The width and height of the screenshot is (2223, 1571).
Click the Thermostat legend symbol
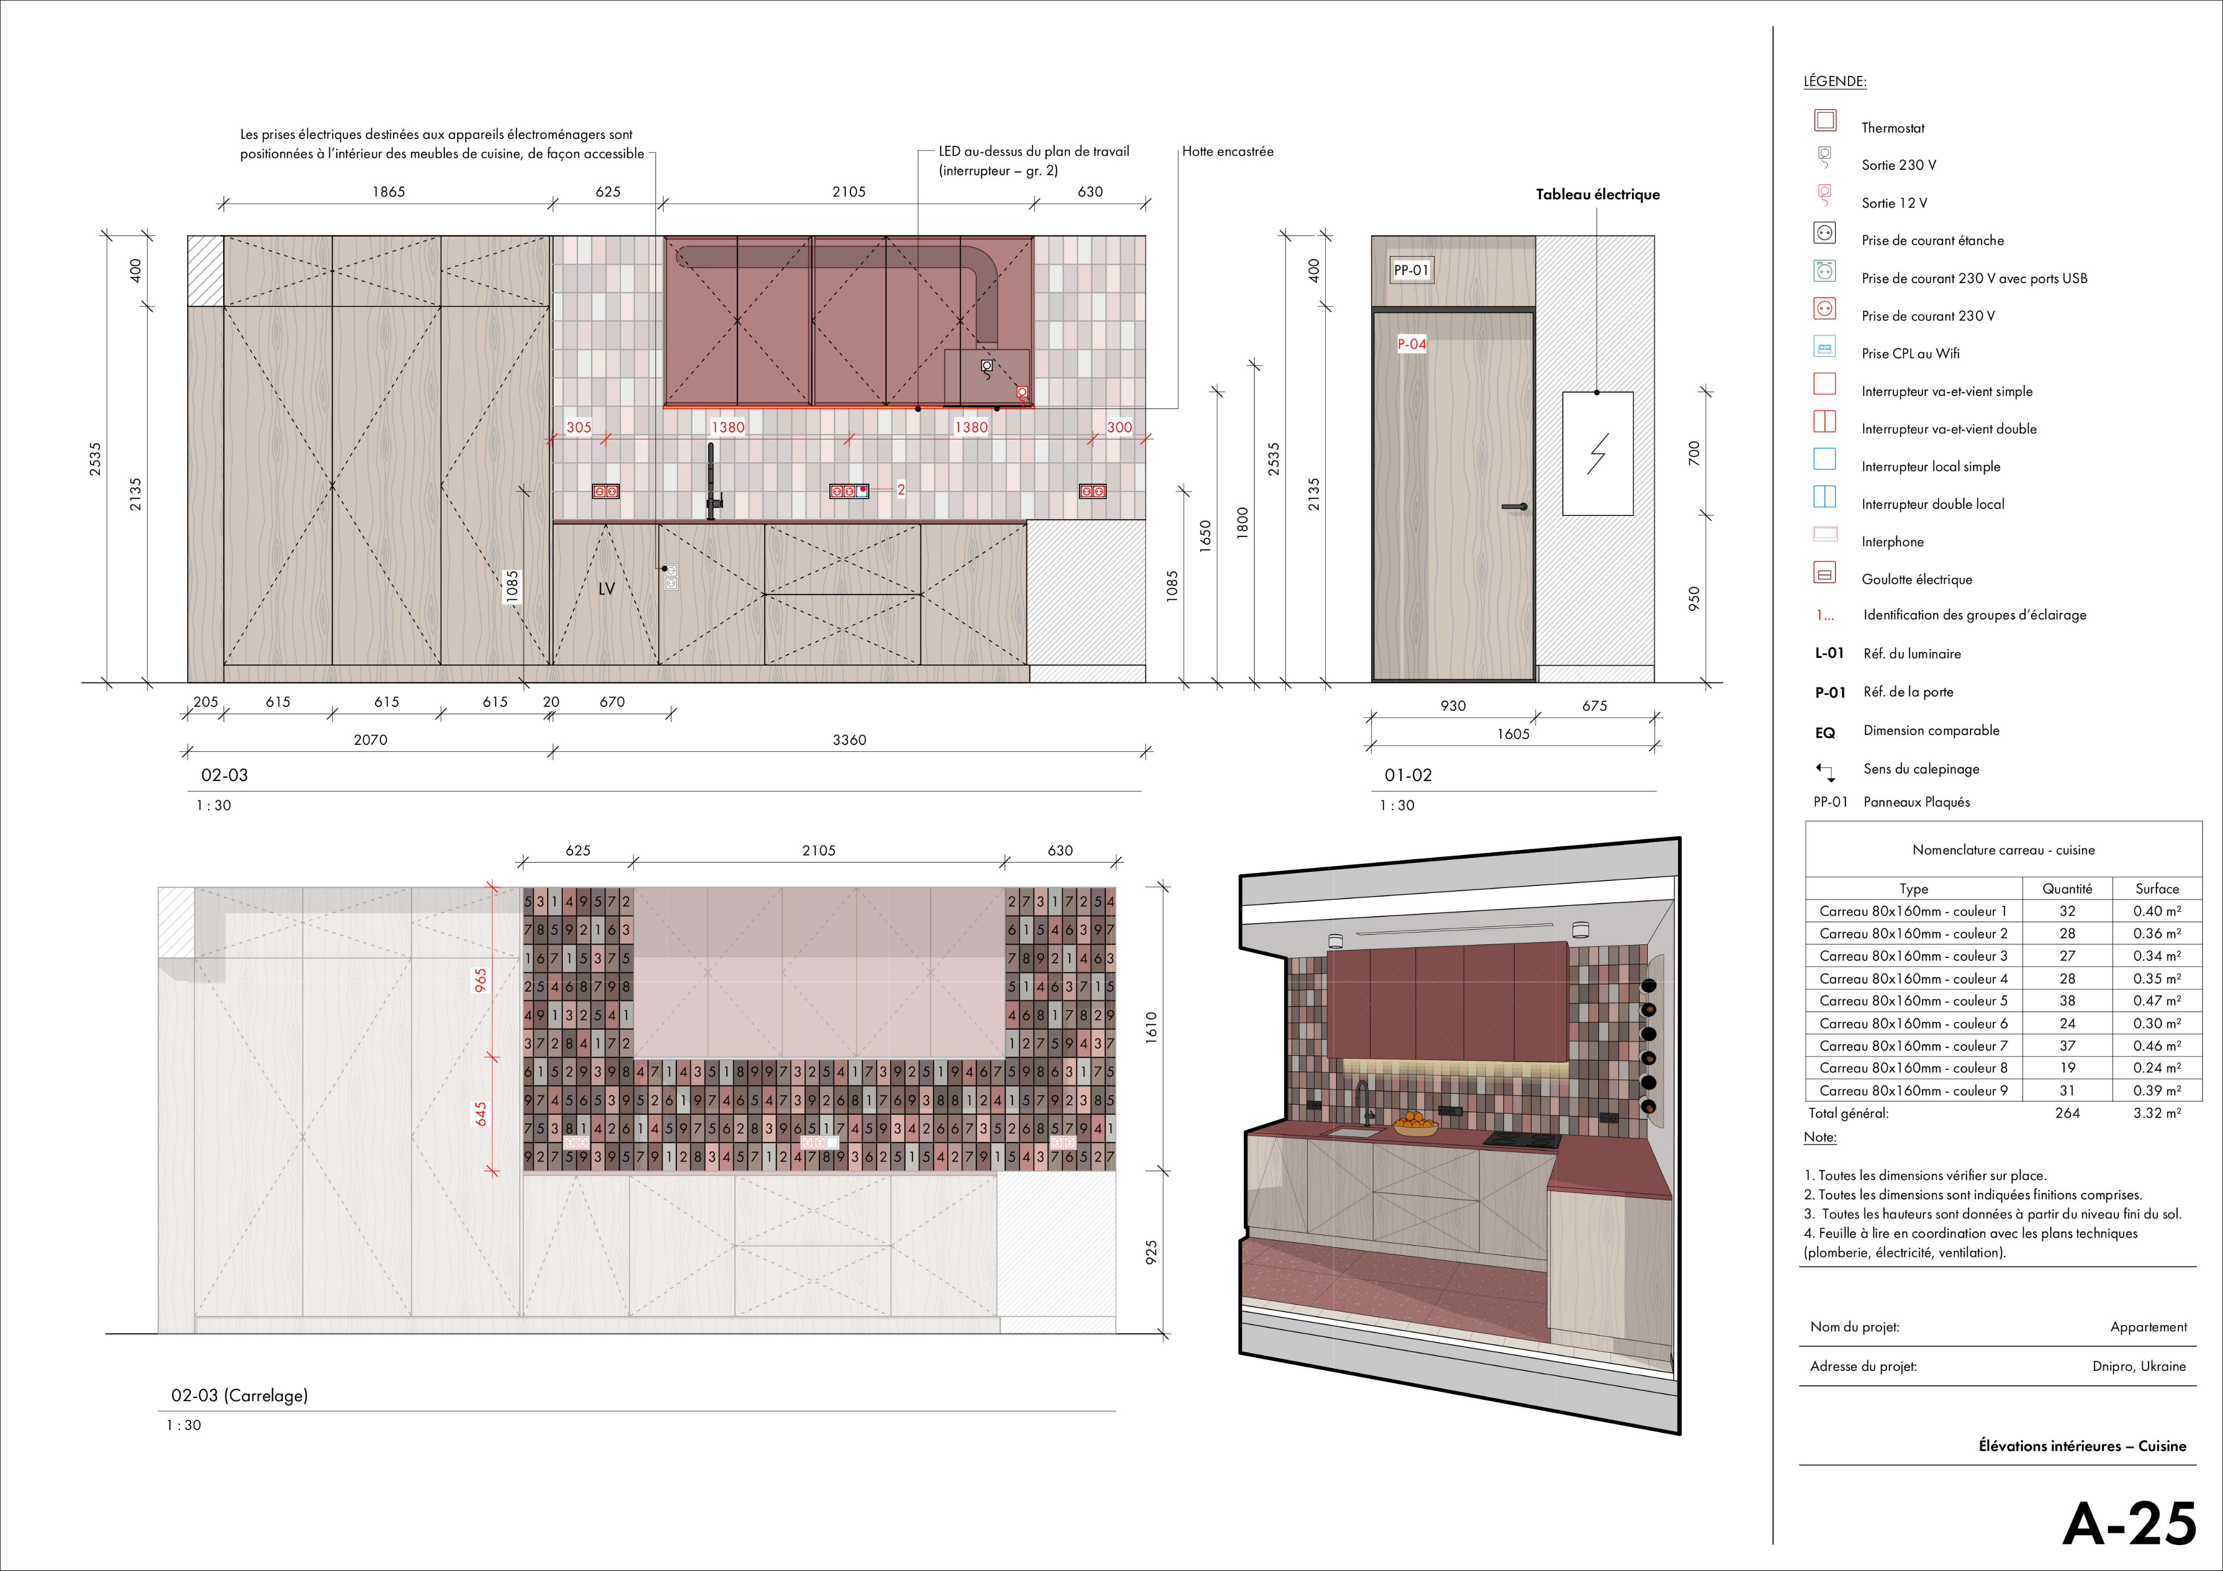click(x=1824, y=121)
